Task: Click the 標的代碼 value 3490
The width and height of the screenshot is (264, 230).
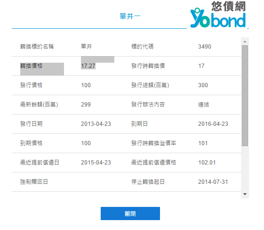Action: point(205,47)
